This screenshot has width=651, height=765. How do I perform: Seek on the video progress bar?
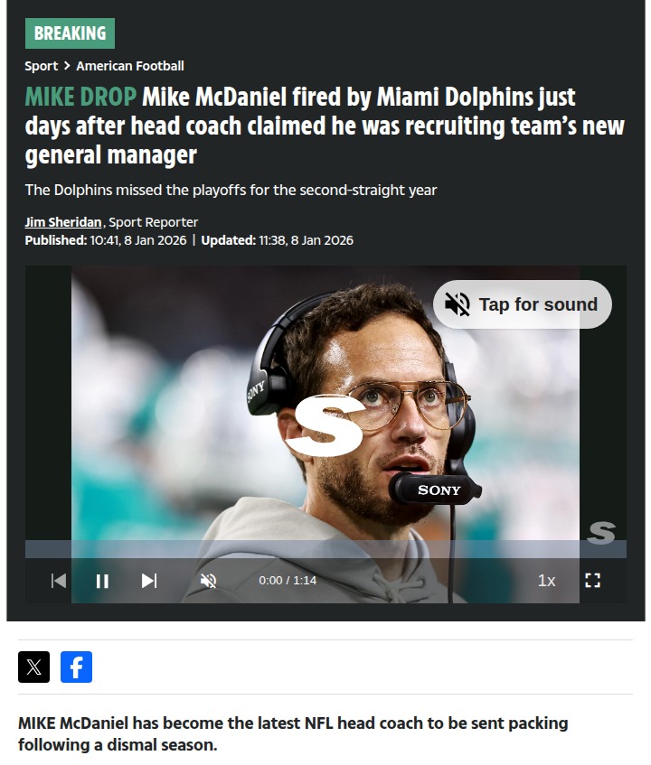pos(325,549)
